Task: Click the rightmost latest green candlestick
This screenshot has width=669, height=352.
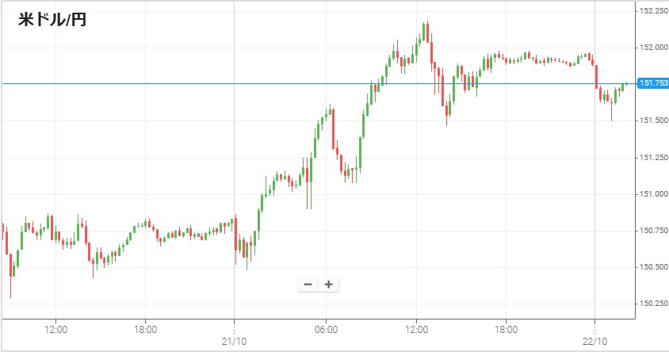Action: pyautogui.click(x=624, y=85)
